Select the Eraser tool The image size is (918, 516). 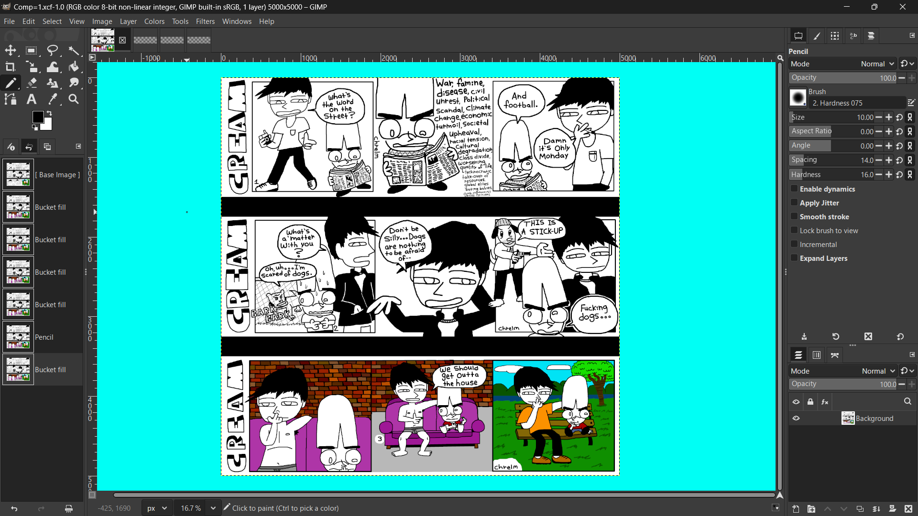pyautogui.click(x=32, y=83)
